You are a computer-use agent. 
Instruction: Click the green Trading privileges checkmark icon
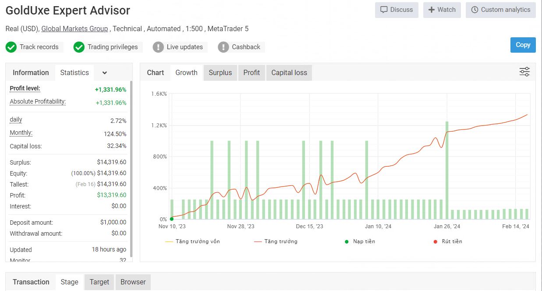pyautogui.click(x=79, y=47)
